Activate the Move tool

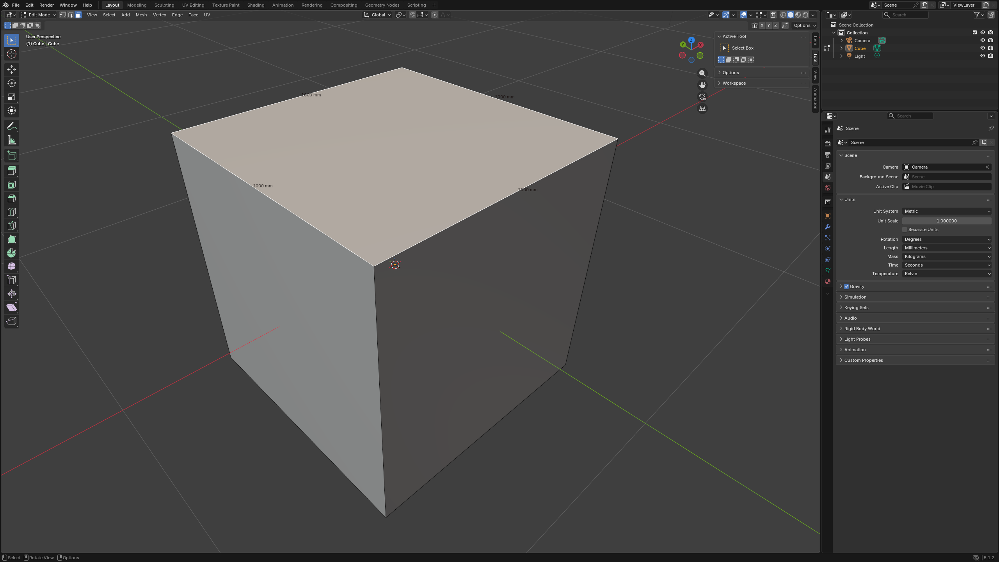click(11, 69)
